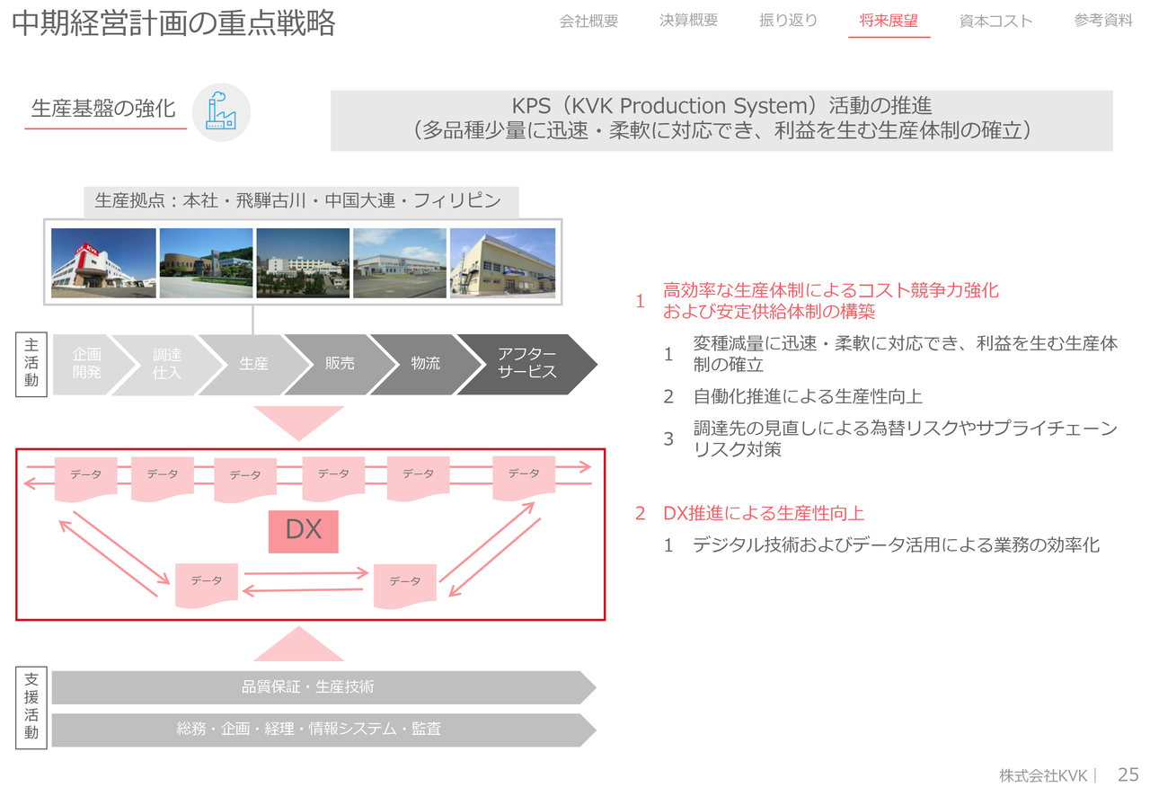Click the 生産 chevron step

[253, 364]
